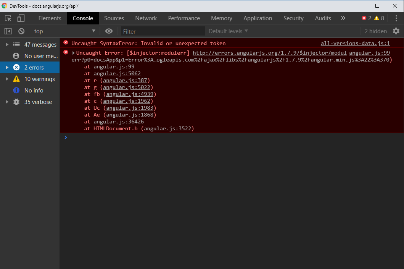Click the bug icon beside 35 verbose

(x=16, y=102)
